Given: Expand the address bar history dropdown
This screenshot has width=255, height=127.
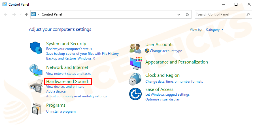Looking at the screenshot, I should pos(179,14).
